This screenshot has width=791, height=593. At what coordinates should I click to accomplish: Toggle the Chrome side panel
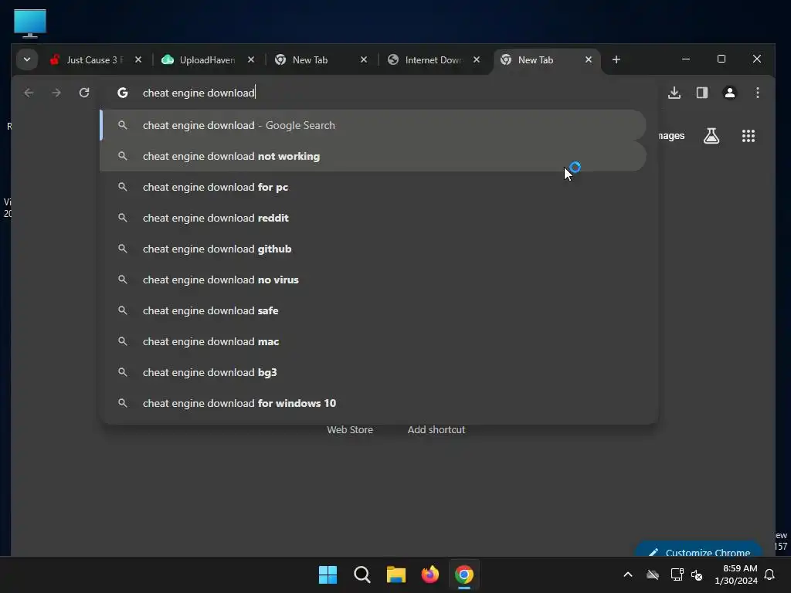701,93
